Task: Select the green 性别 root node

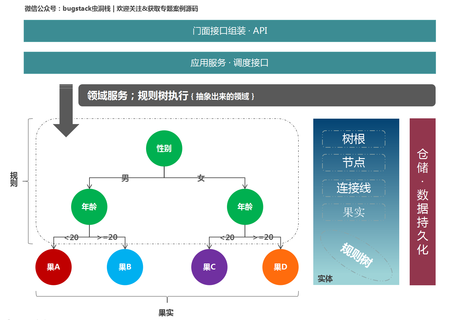Action: coord(164,148)
